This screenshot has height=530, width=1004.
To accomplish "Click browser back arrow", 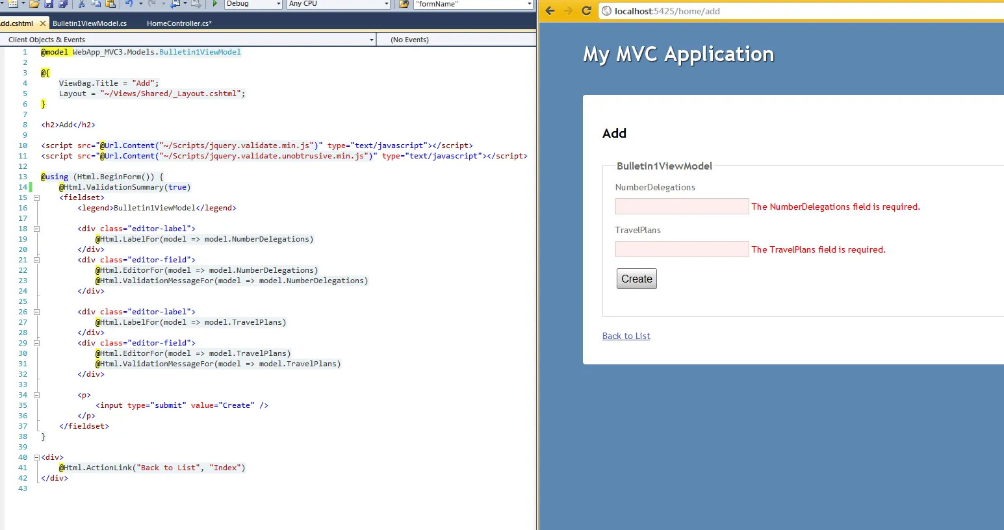I will point(550,11).
